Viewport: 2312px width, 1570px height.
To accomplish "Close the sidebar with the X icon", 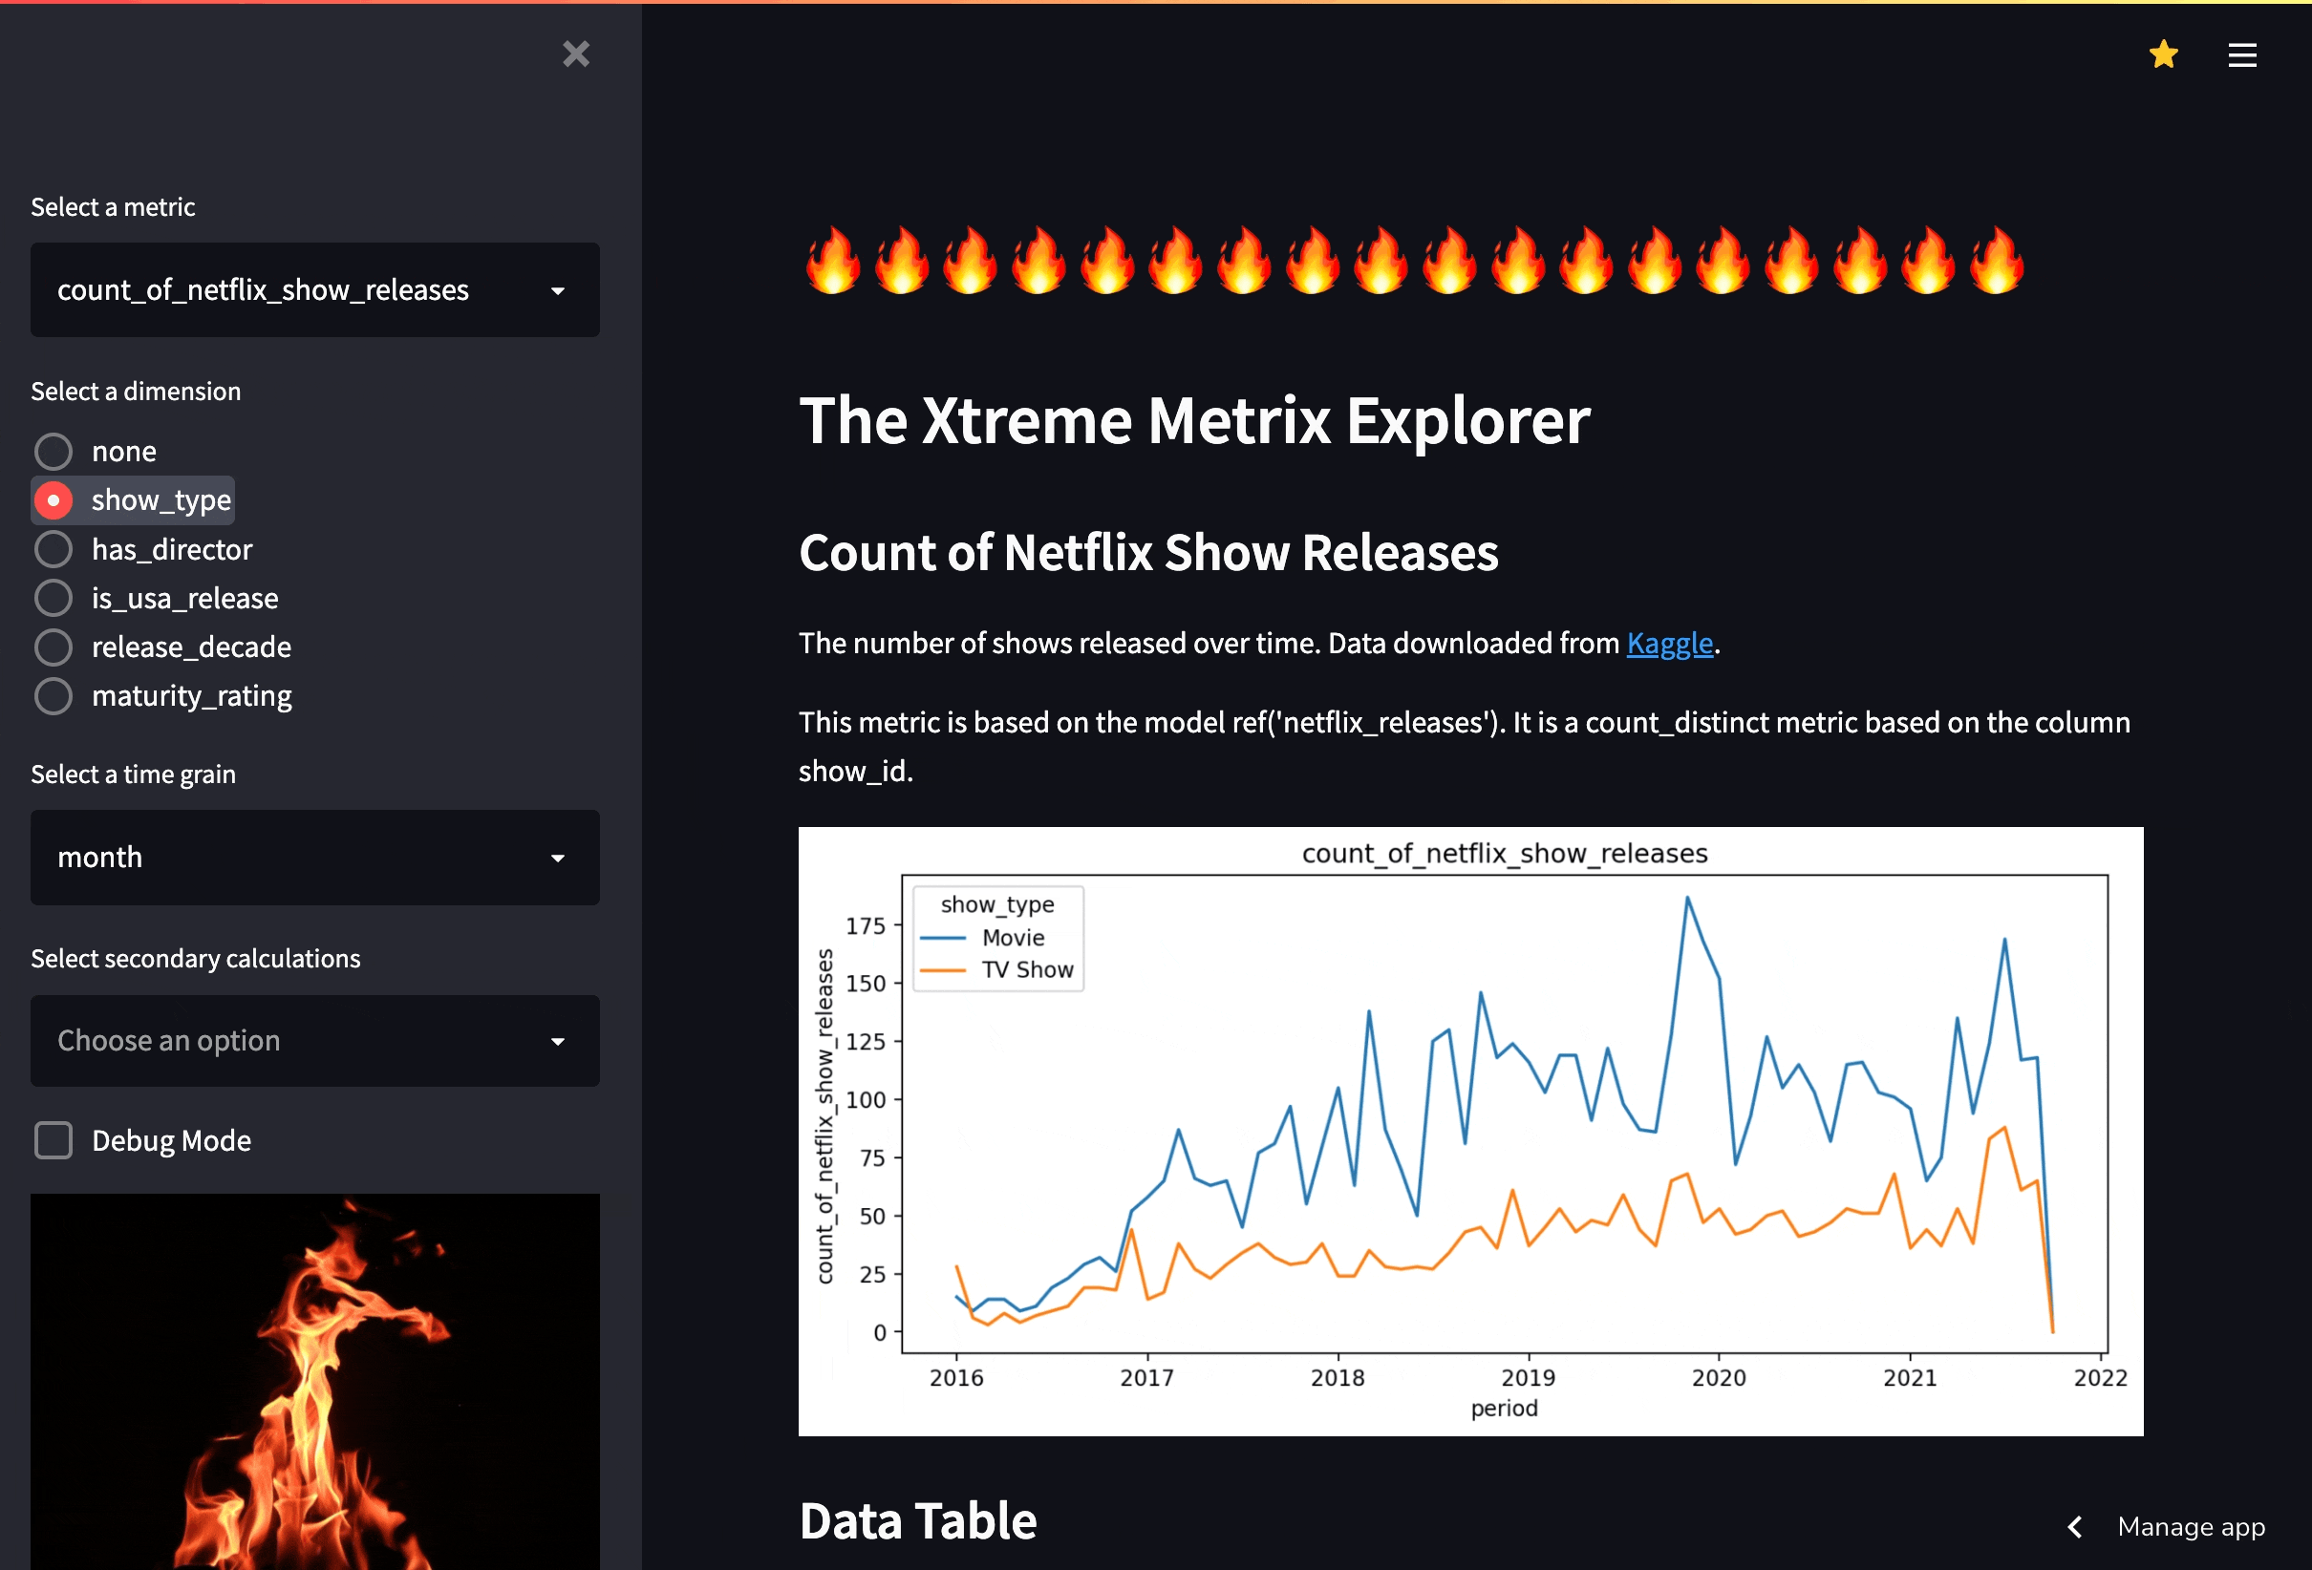I will 576,53.
